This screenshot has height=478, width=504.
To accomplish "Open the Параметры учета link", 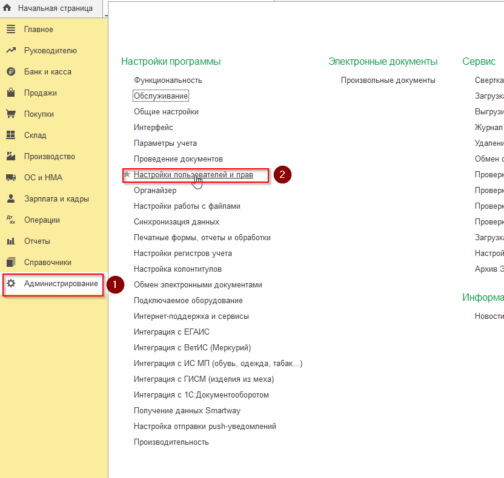I will [x=165, y=143].
